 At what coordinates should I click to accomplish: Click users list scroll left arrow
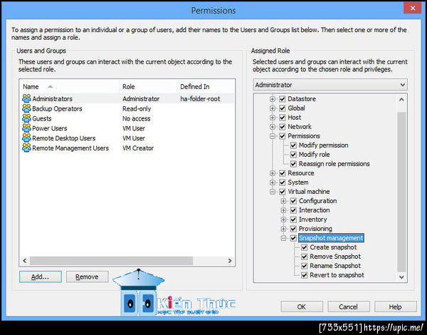coord(25,261)
